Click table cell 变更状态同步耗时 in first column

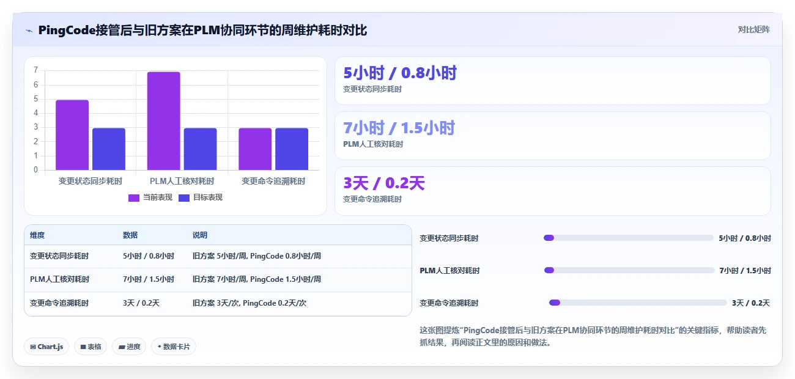(x=59, y=256)
